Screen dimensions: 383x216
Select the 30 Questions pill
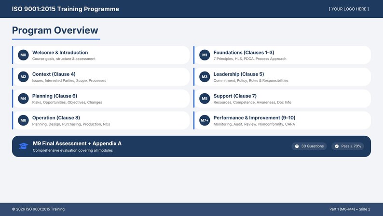point(309,146)
